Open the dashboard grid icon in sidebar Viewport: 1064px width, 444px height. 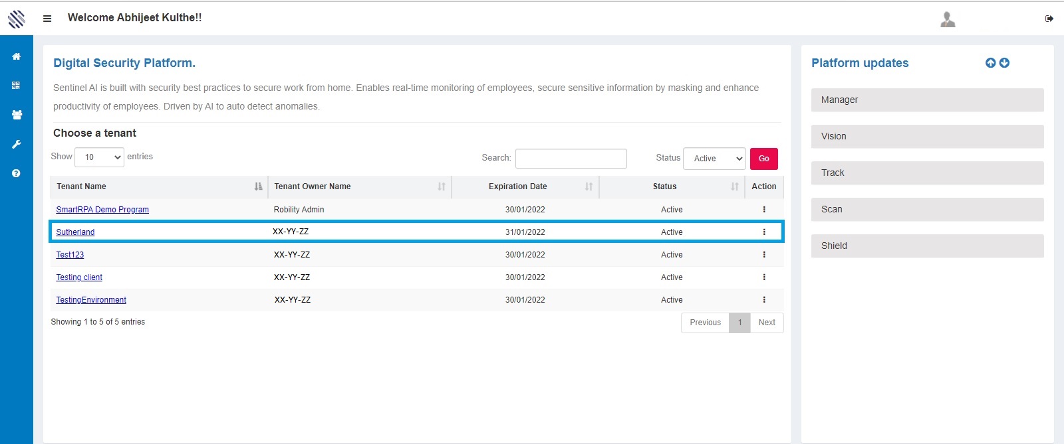[17, 86]
